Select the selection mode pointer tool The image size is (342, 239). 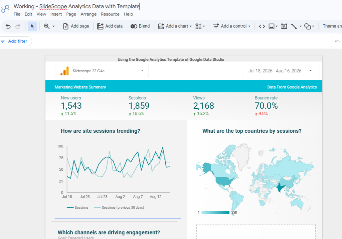[x=32, y=26]
